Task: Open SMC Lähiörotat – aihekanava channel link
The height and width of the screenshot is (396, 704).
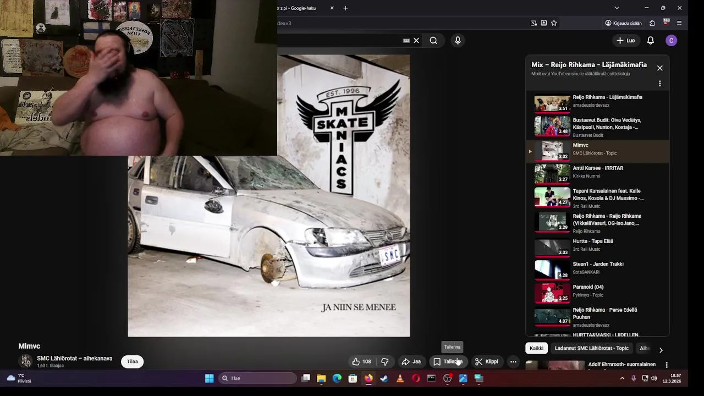Action: (x=74, y=359)
